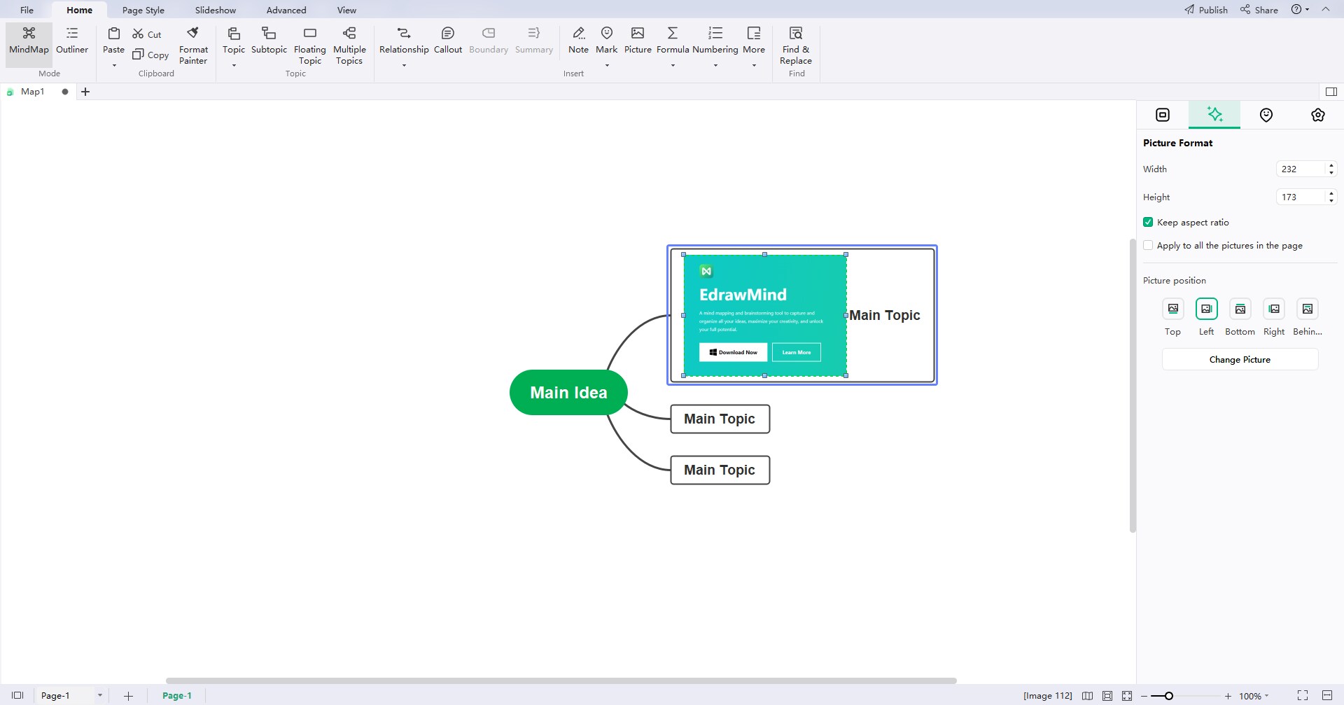
Task: Switch to the View tab
Action: (x=346, y=10)
